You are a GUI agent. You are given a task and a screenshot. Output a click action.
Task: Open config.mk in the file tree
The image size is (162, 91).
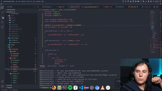pos(14,40)
